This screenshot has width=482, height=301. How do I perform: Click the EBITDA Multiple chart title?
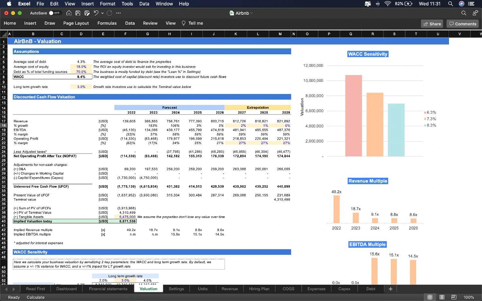pyautogui.click(x=367, y=244)
